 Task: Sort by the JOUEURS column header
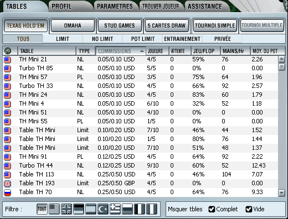(x=157, y=51)
